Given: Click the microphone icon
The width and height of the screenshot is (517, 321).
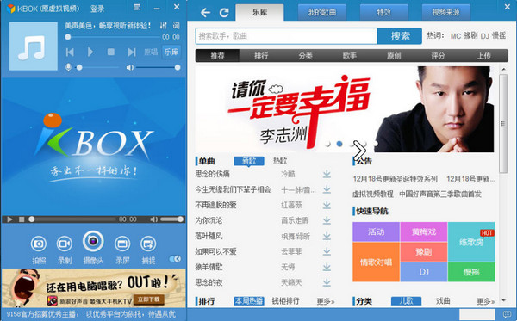Looking at the screenshot, I should pos(68,67).
